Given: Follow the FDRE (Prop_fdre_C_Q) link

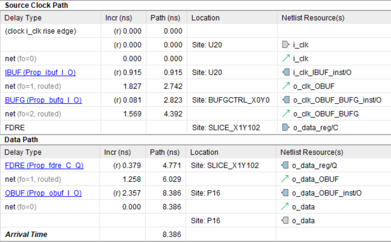Looking at the screenshot, I should point(44,166).
